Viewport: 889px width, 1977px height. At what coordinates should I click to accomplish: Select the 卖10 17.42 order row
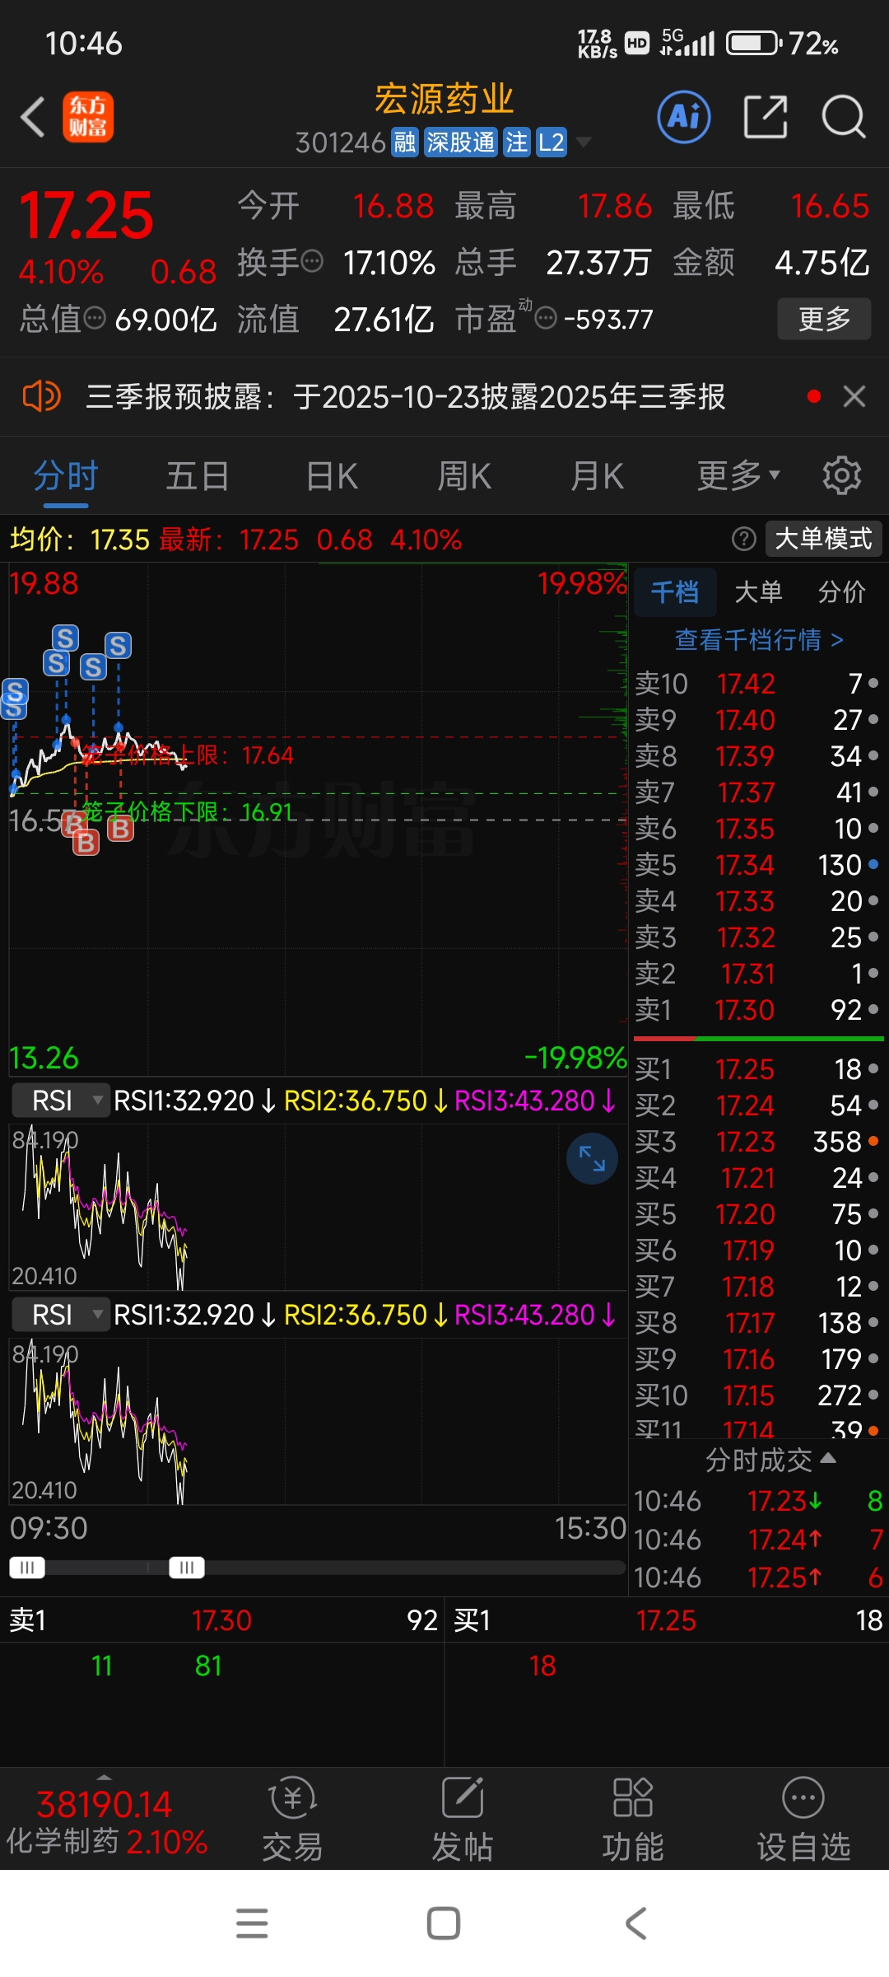click(758, 684)
